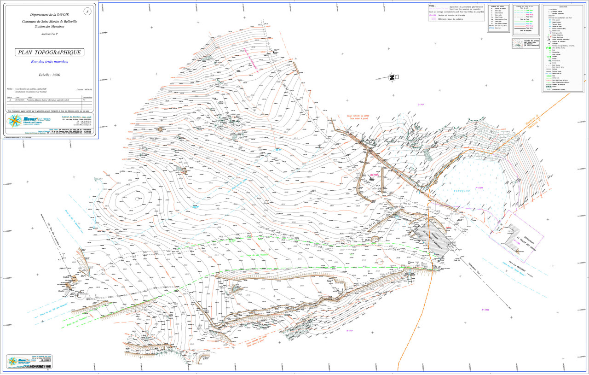Click the large hatched Roc des 3 Marches building
Screen dimensions: 589x375
433,240
